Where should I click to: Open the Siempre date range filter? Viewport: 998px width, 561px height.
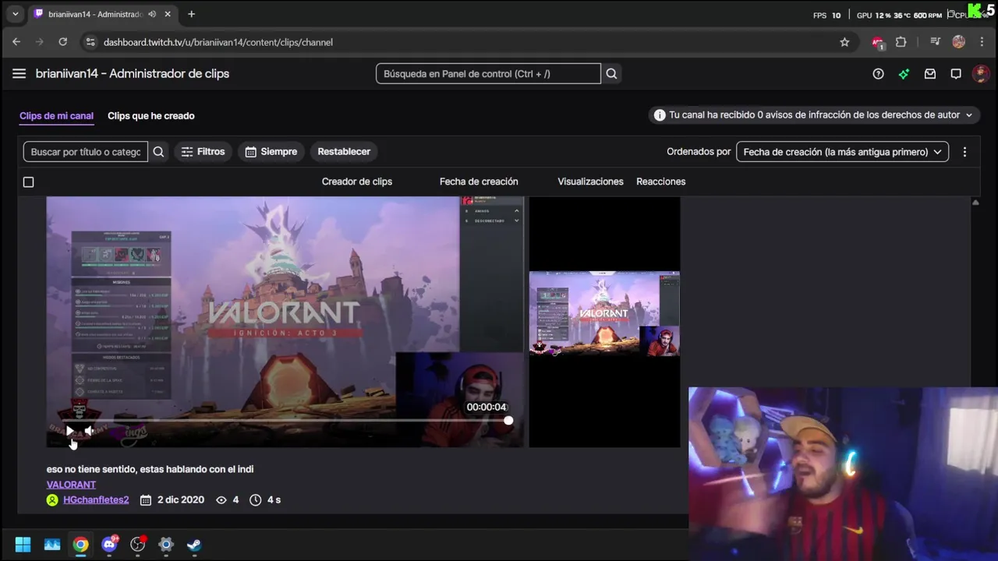click(x=271, y=152)
